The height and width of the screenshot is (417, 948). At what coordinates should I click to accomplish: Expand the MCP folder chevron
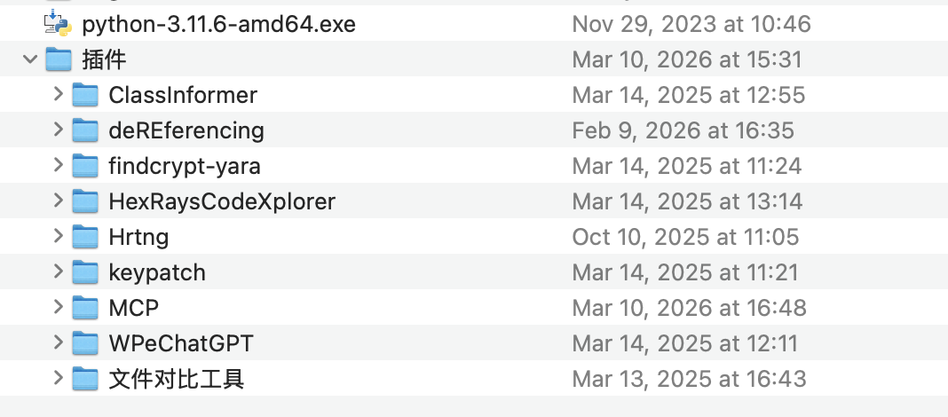(x=58, y=307)
